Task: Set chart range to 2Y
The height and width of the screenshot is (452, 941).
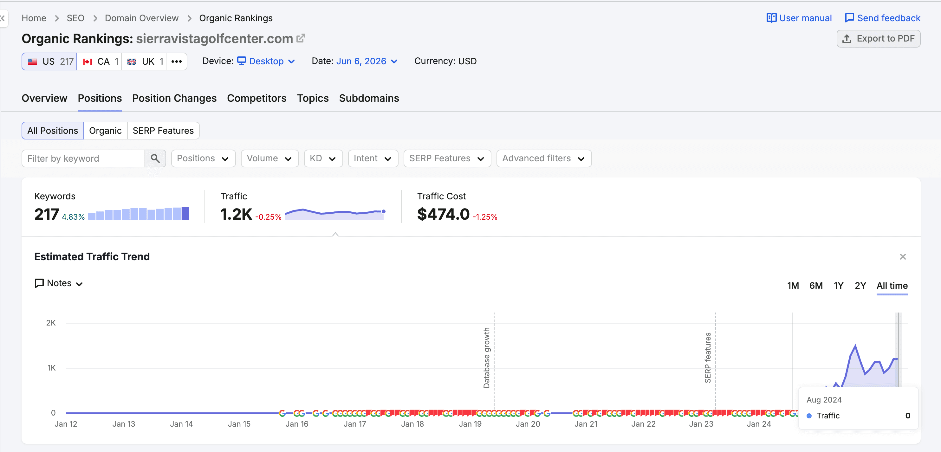Action: (x=860, y=286)
